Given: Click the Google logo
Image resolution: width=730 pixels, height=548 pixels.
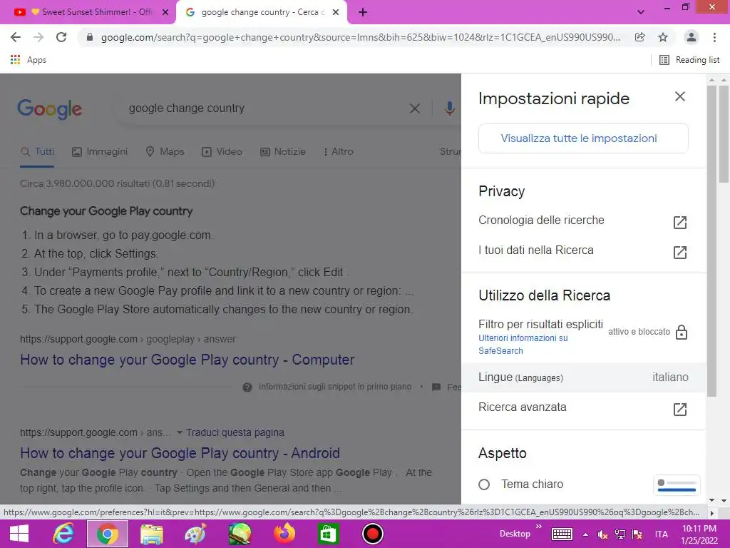Looking at the screenshot, I should click(49, 109).
